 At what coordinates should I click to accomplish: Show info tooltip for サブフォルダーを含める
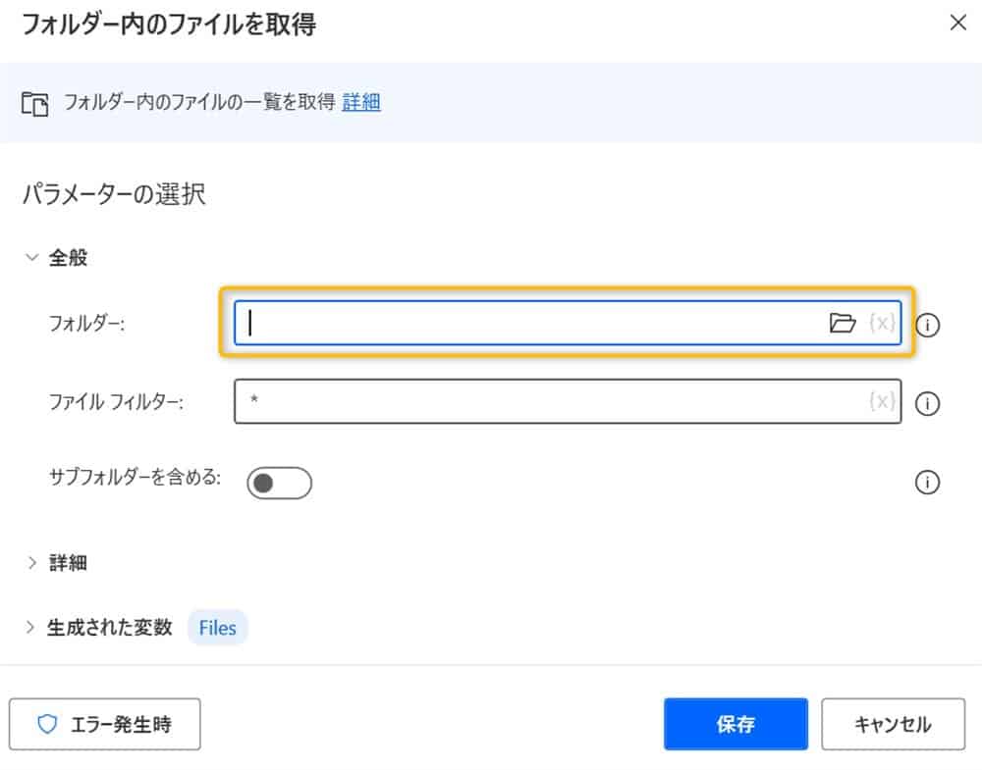[927, 482]
